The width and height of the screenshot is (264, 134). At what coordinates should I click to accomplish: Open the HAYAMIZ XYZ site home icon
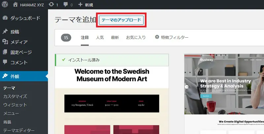pyautogui.click(x=16, y=5)
